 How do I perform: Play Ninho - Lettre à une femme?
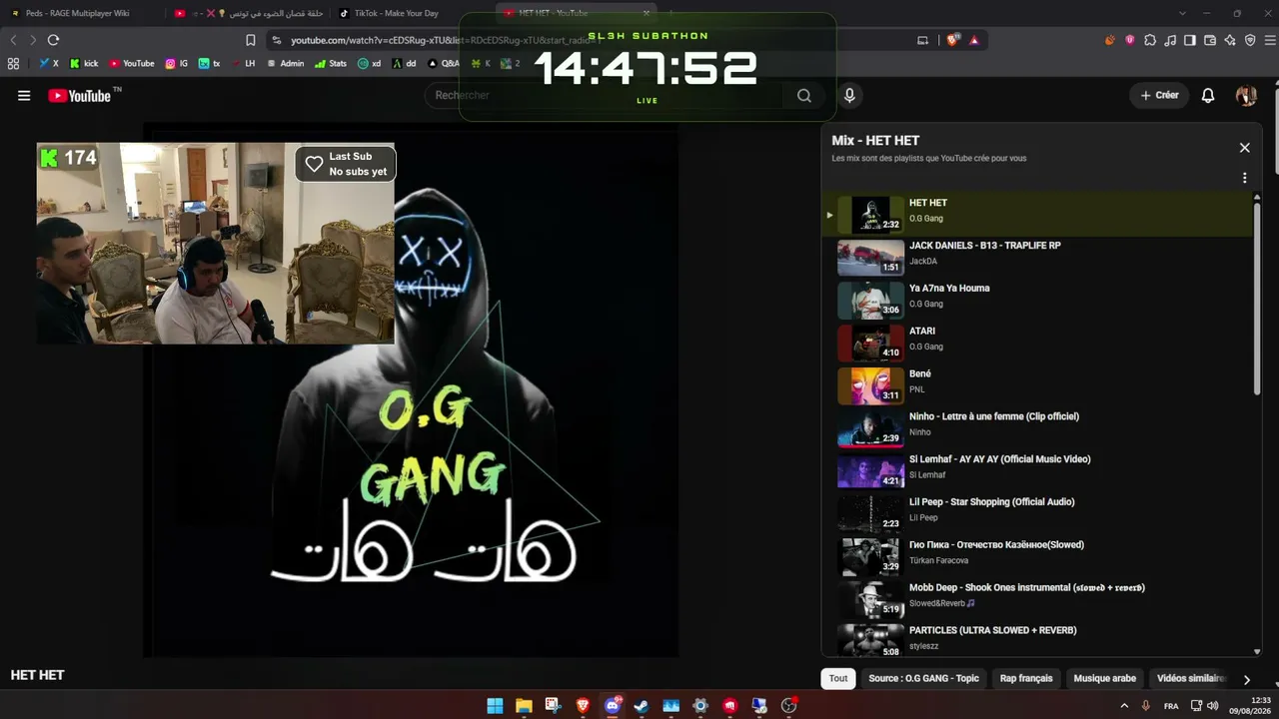point(1039,429)
